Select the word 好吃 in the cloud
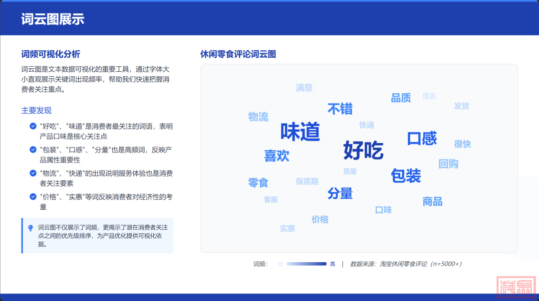Image resolution: width=539 pixels, height=301 pixels. (x=363, y=150)
